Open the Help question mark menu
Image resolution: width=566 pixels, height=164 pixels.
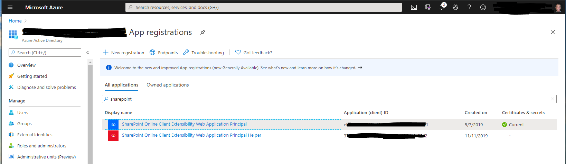click(x=469, y=7)
